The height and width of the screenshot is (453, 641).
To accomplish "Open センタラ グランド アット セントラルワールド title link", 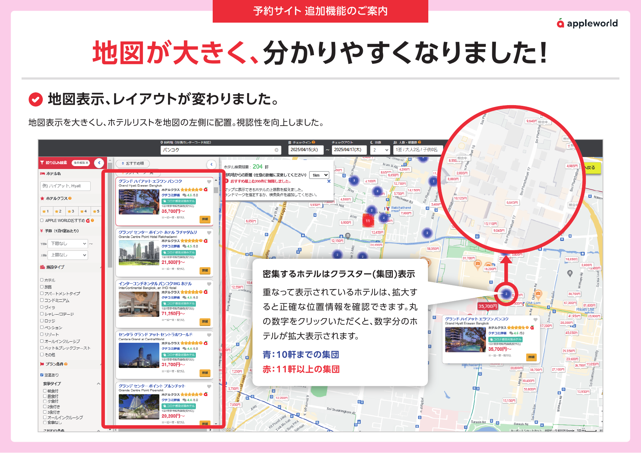I will (x=155, y=335).
